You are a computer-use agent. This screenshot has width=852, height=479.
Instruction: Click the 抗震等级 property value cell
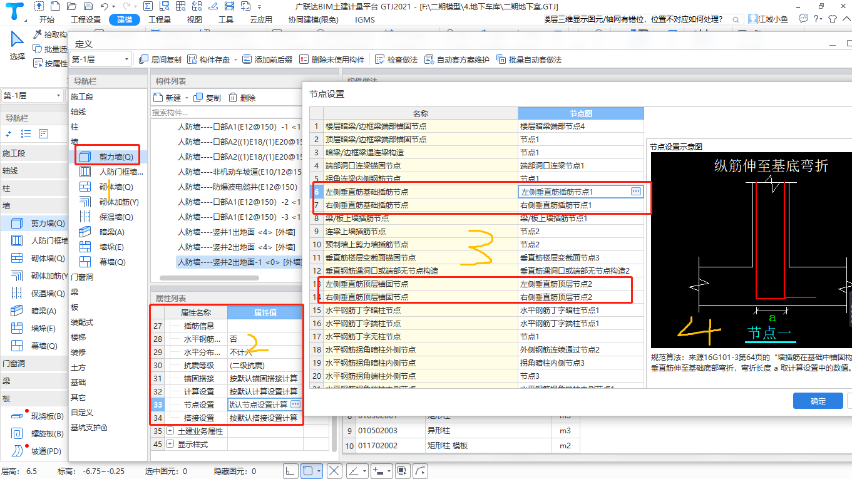pyautogui.click(x=265, y=365)
